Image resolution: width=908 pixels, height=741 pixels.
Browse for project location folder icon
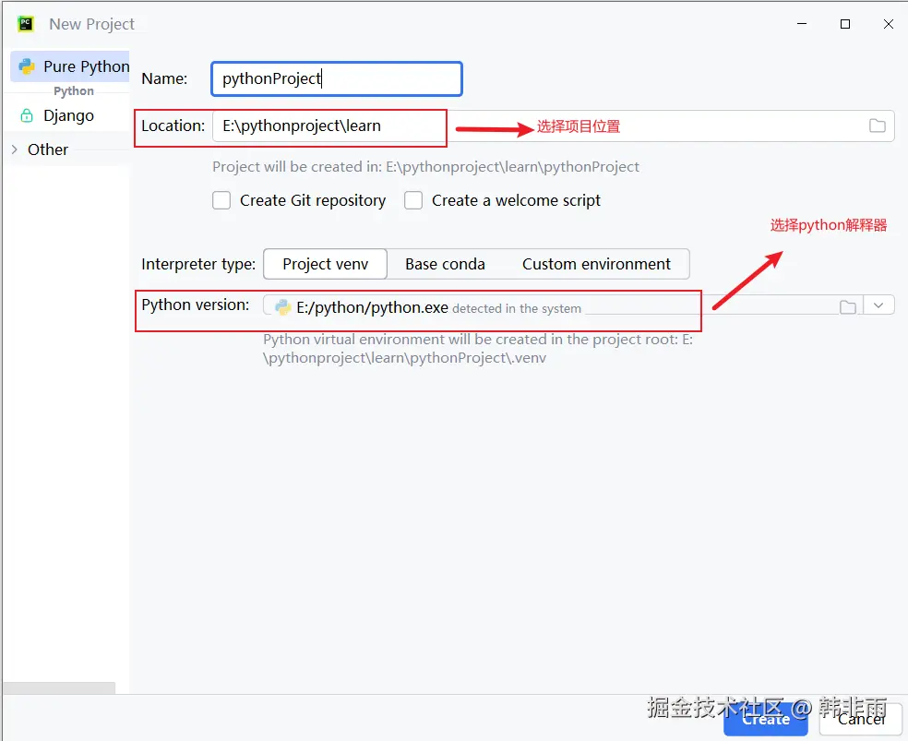[878, 125]
